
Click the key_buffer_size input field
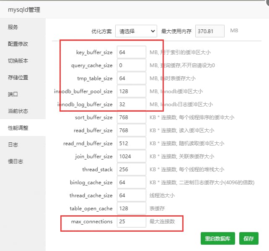click(x=131, y=52)
